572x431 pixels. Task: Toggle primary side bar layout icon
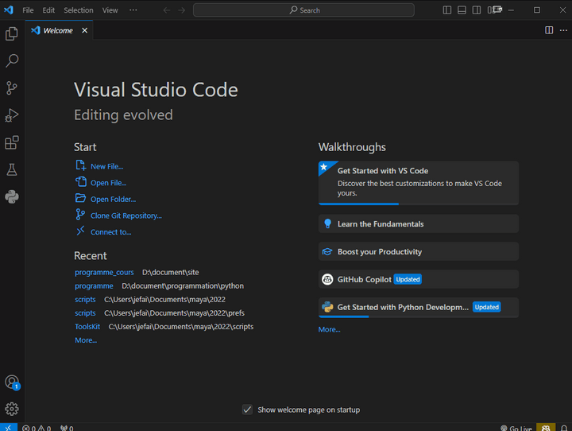(446, 10)
